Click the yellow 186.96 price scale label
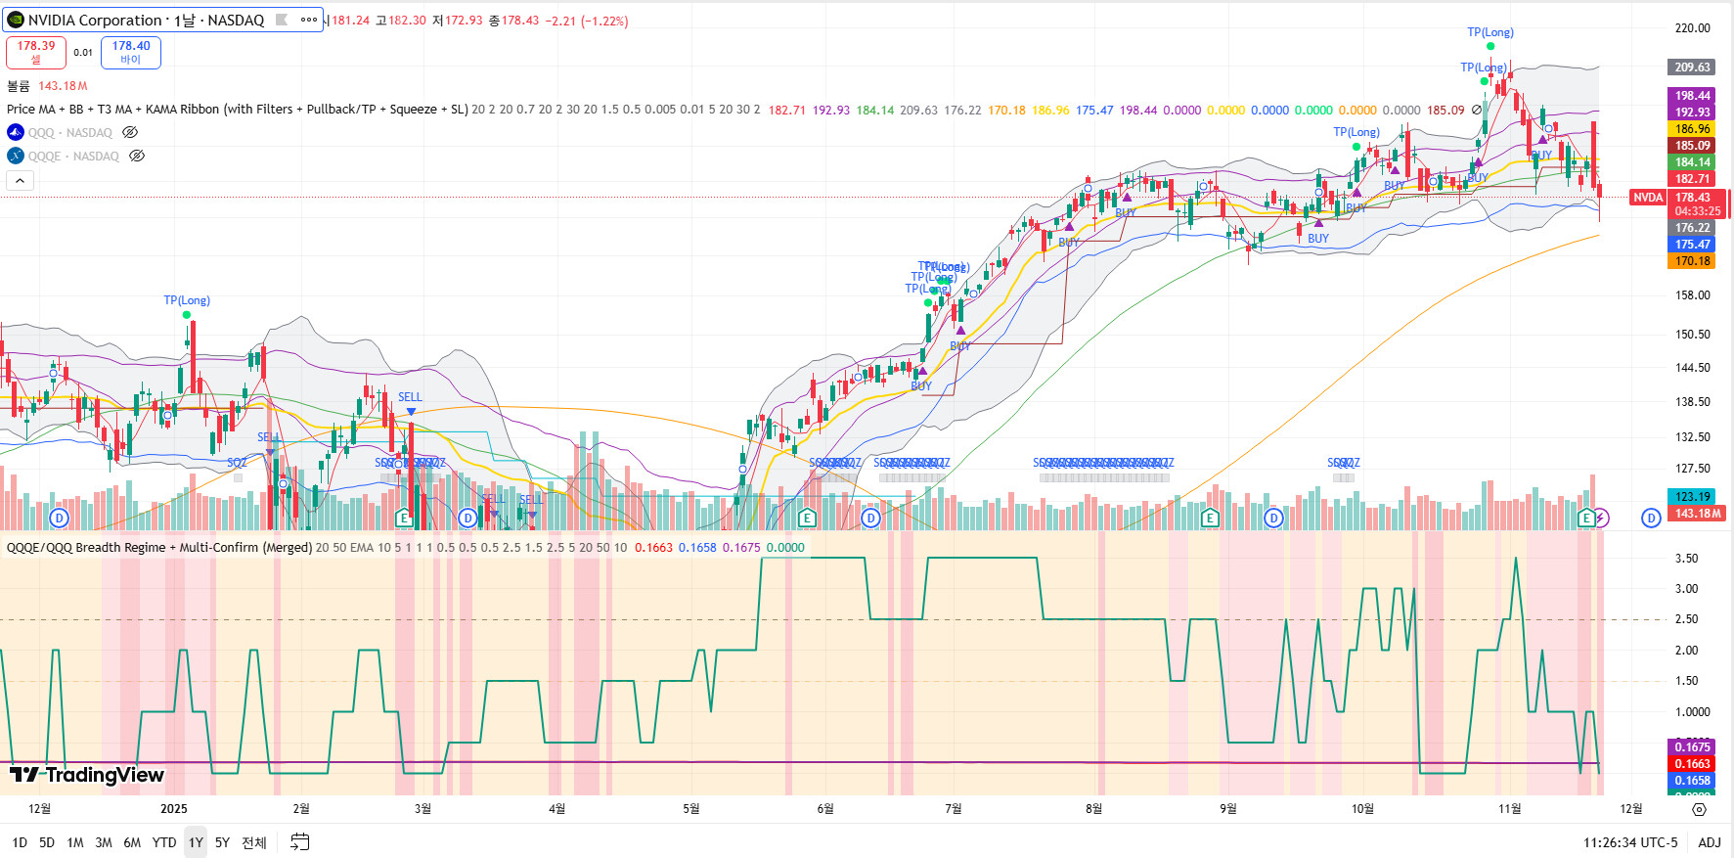This screenshot has width=1734, height=858. (x=1692, y=129)
